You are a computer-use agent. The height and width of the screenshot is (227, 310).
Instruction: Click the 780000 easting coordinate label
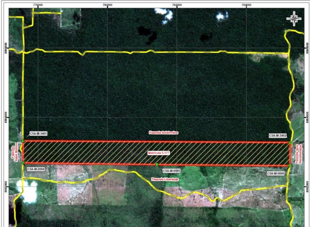pyautogui.click(x=107, y=5)
